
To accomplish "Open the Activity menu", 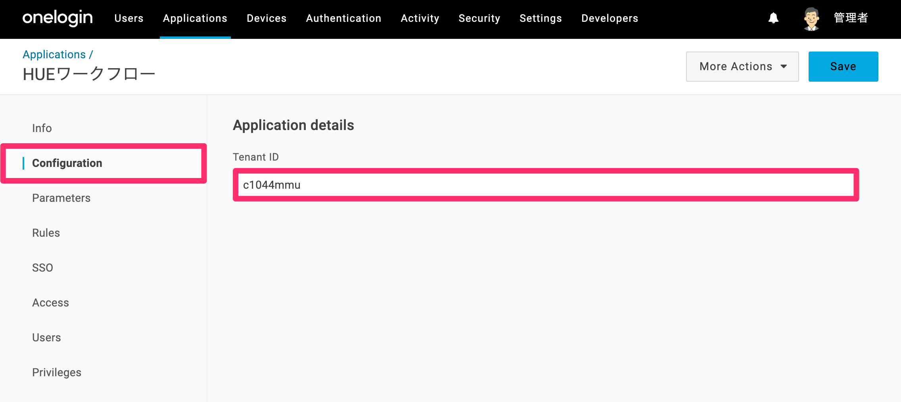I will coord(420,18).
